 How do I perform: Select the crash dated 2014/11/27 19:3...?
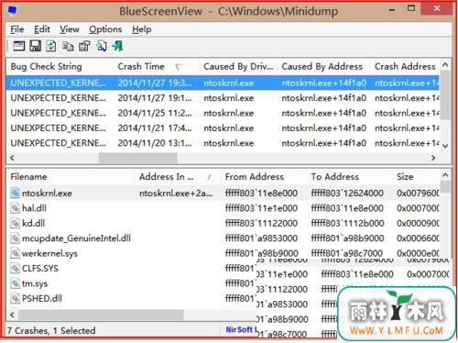[x=223, y=83]
